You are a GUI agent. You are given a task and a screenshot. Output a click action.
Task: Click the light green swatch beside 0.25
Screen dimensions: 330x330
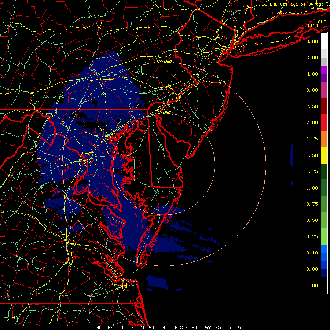point(324,236)
